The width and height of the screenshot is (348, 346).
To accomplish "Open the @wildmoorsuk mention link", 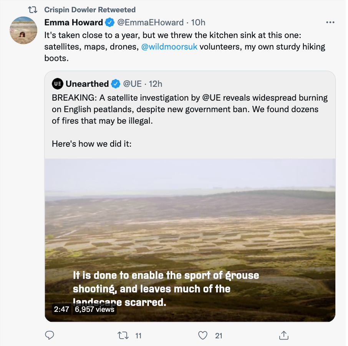I will coord(169,46).
